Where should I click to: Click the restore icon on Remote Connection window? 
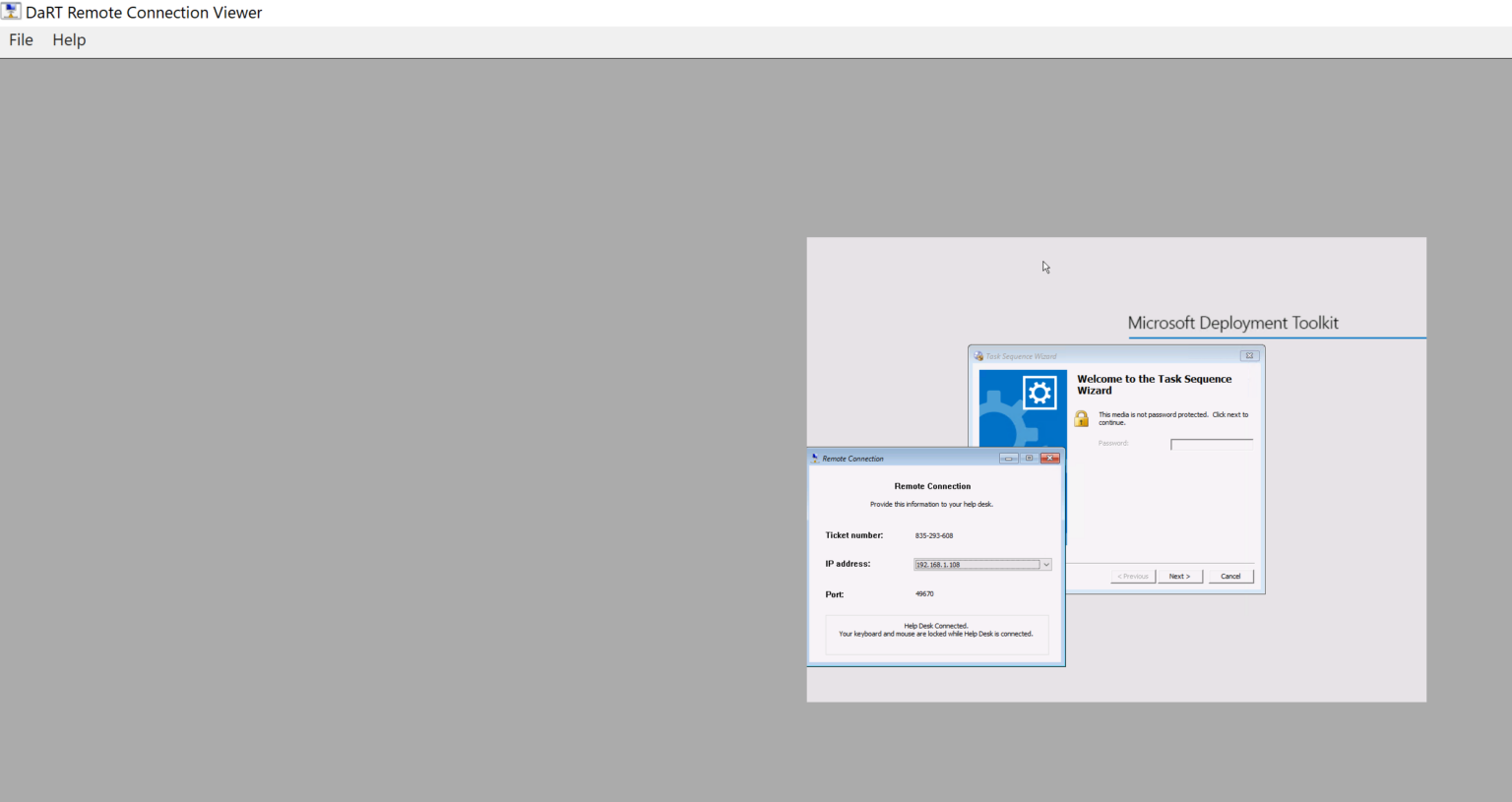(1029, 458)
